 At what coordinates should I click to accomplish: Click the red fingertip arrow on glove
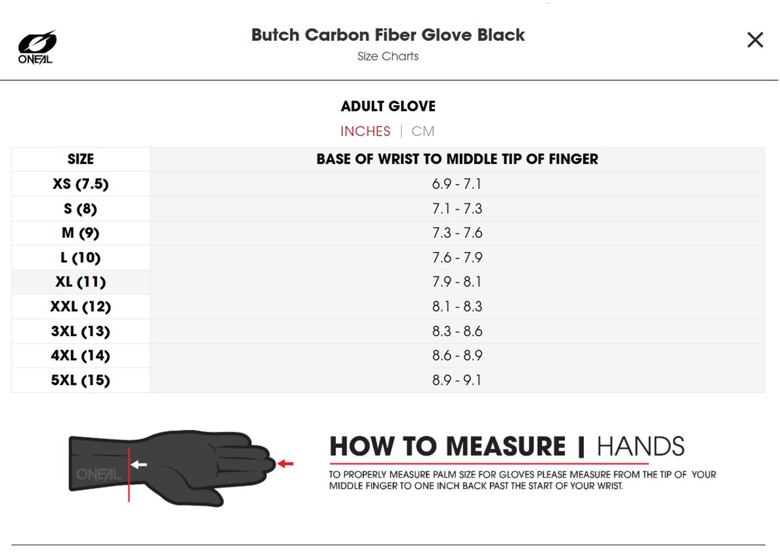(x=286, y=465)
